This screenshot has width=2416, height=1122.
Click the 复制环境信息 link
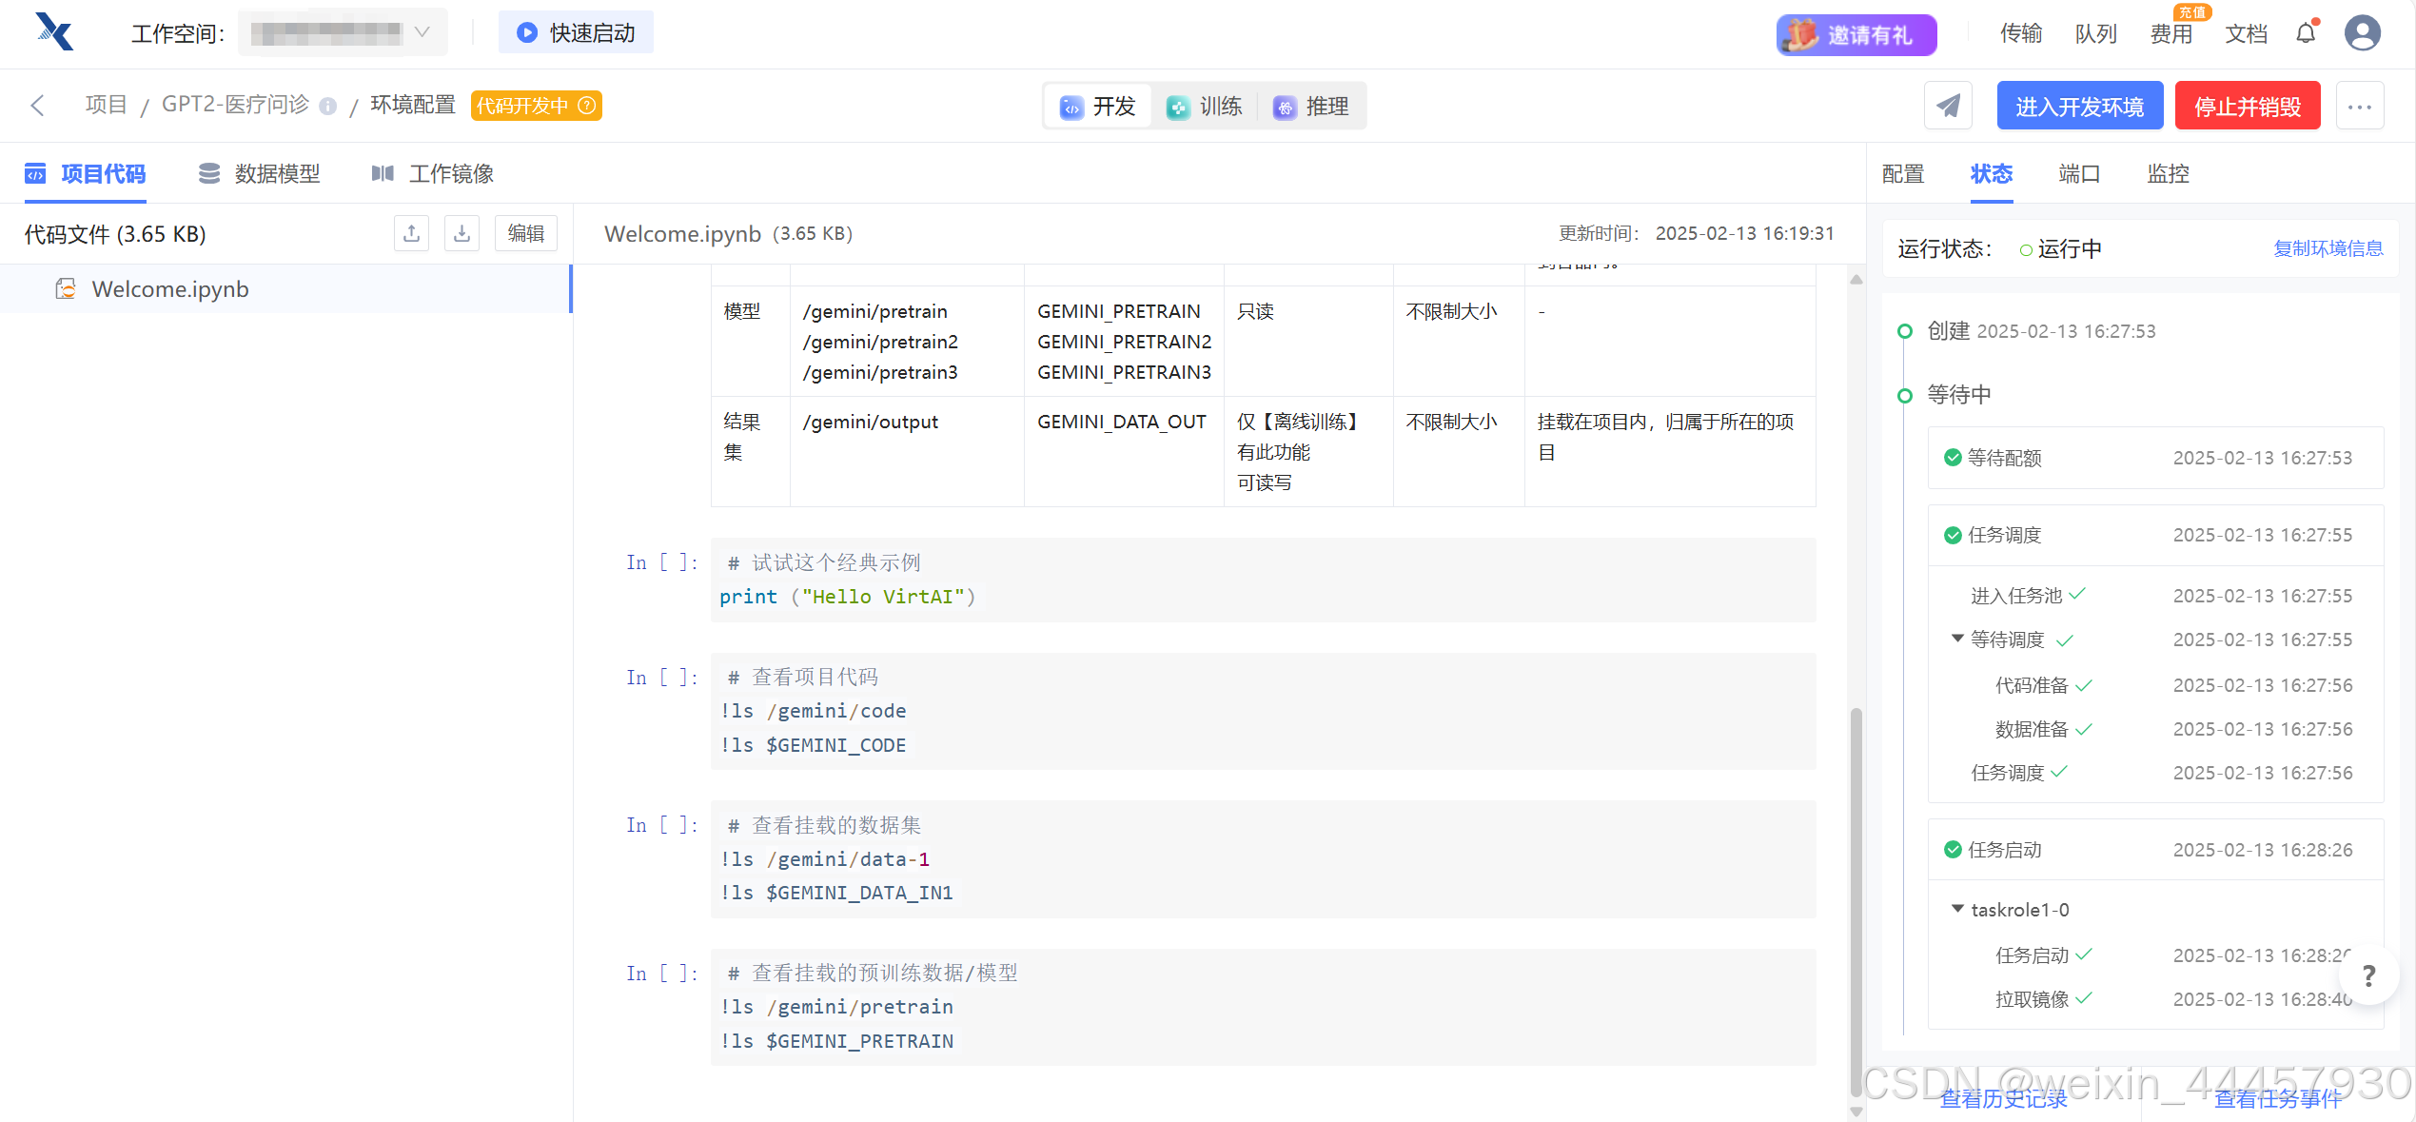pyautogui.click(x=2328, y=248)
